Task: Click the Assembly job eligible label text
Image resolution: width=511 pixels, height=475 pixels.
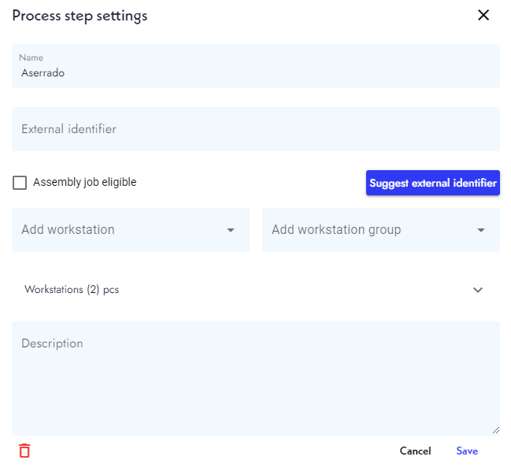Action: coord(85,182)
